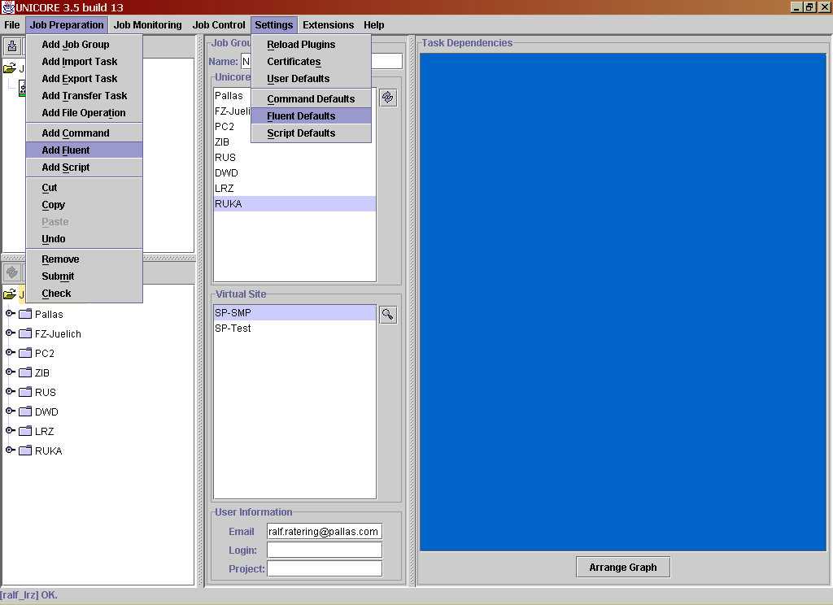This screenshot has height=605, width=833.
Task: Select SP-Test in Virtual Site list
Action: pyautogui.click(x=294, y=329)
